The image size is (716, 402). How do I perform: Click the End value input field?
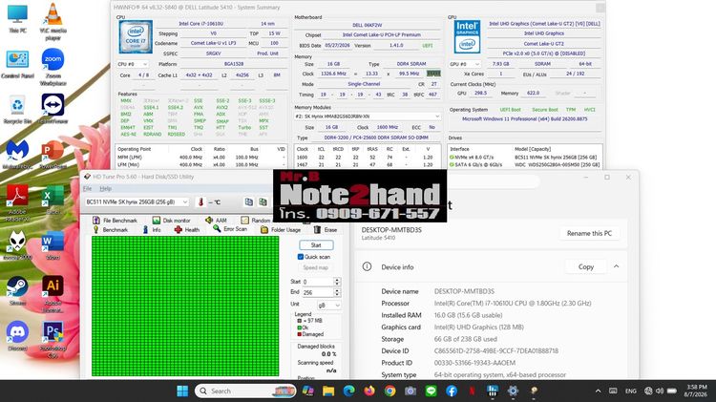pyautogui.click(x=318, y=292)
